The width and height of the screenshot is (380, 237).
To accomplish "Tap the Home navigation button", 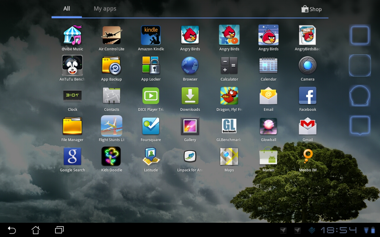I will pos(36,230).
